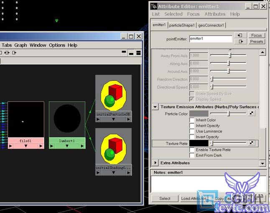Select the file61 node swatch
270x213 pixels.
(26, 120)
